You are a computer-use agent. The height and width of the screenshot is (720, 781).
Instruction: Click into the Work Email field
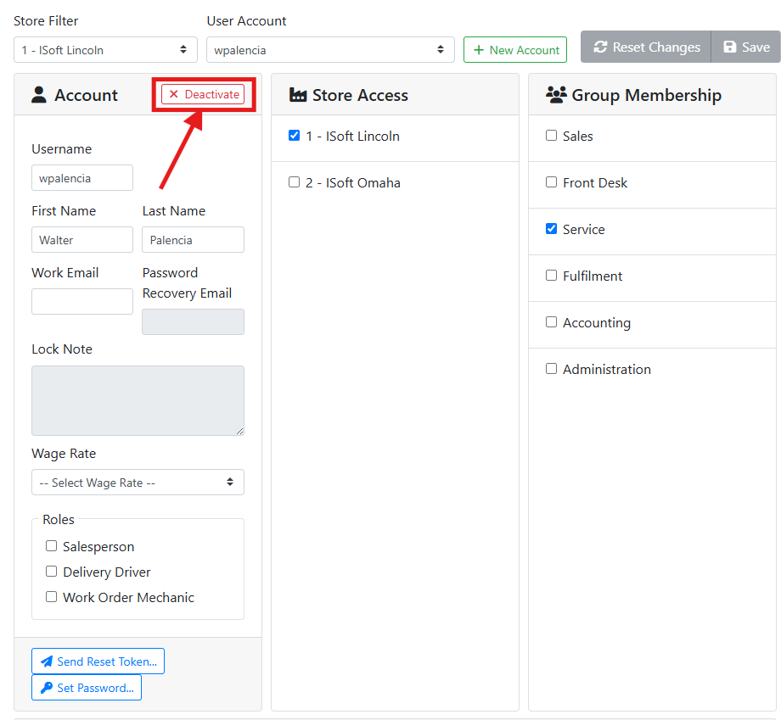pyautogui.click(x=82, y=302)
